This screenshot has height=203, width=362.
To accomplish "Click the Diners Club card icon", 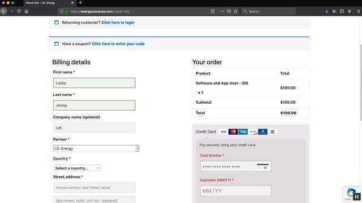I will pyautogui.click(x=262, y=131).
